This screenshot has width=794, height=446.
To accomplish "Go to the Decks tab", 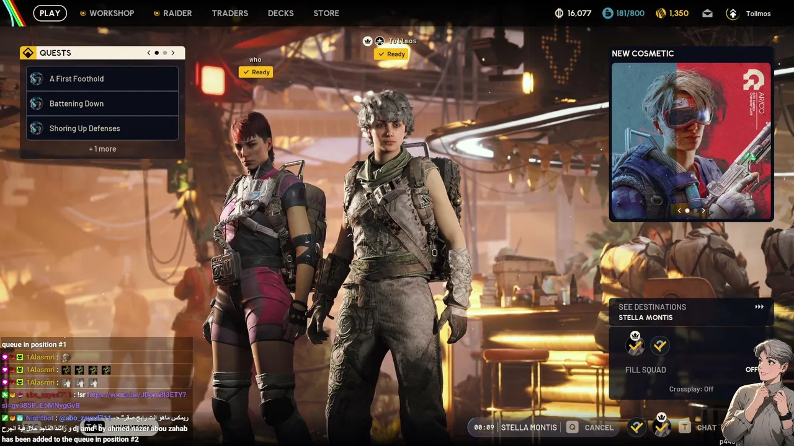I will 280,13.
